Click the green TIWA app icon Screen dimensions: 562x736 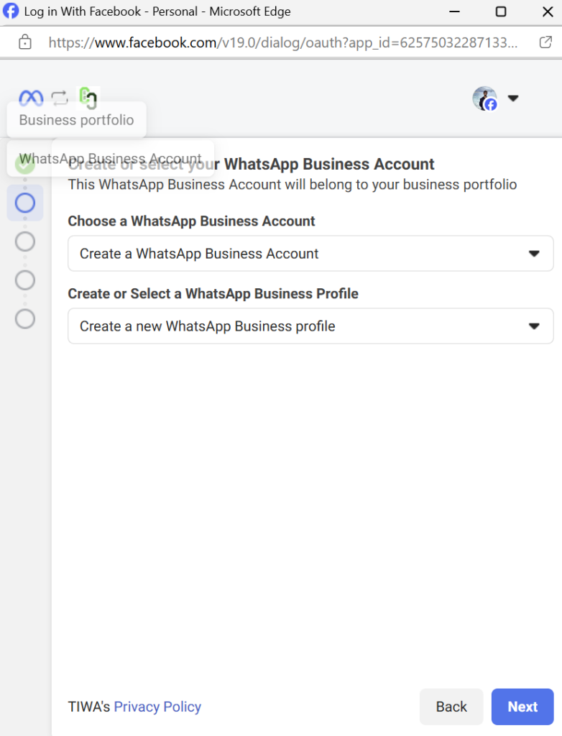pos(88,98)
